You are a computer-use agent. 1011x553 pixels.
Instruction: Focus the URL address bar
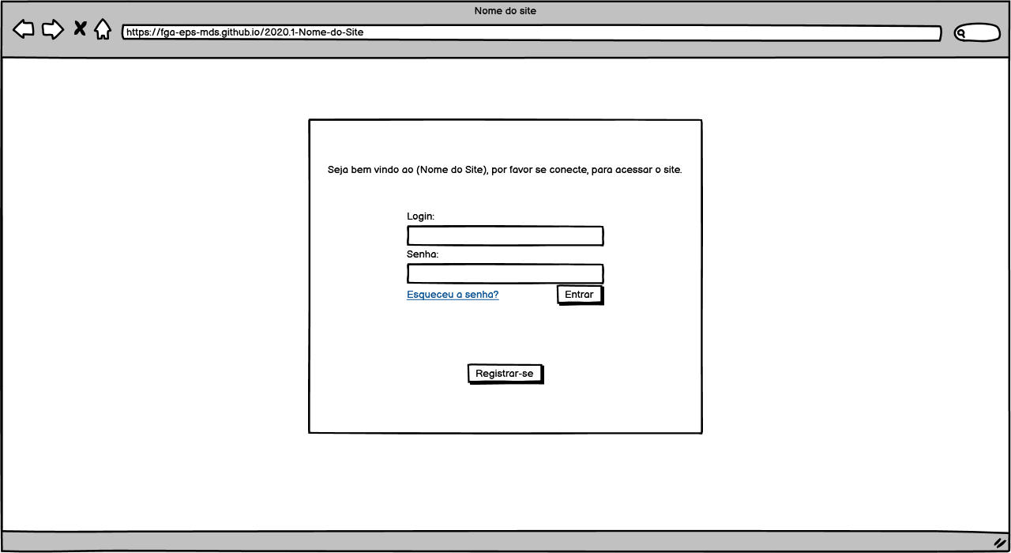(532, 33)
